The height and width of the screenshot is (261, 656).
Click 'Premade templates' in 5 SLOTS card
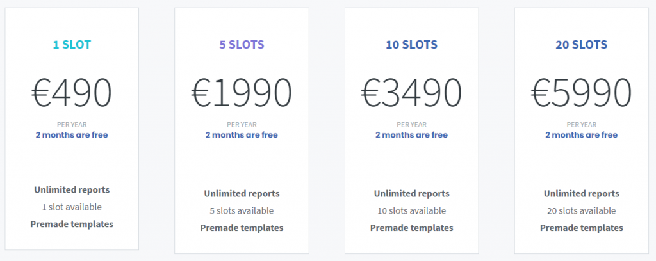(242, 228)
